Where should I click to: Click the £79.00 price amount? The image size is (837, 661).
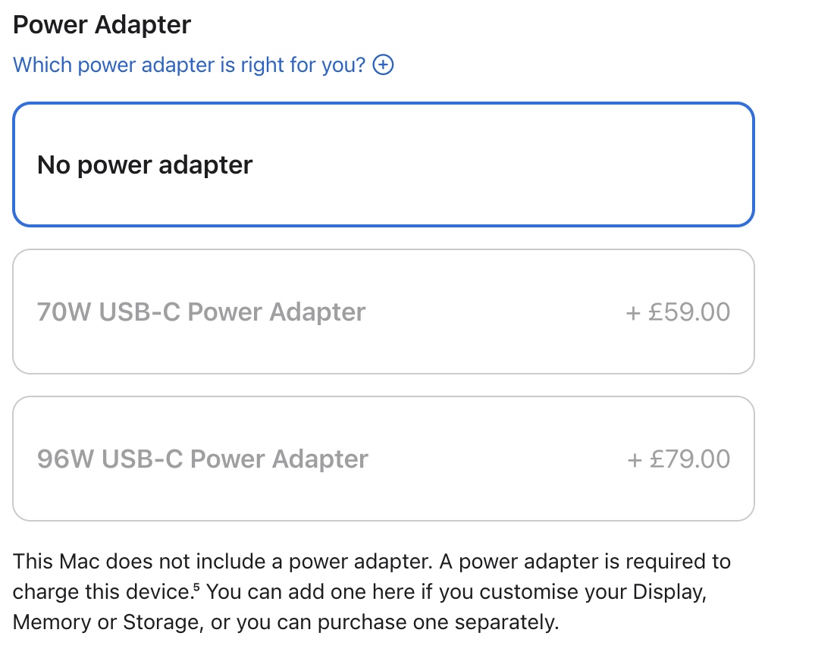click(689, 459)
